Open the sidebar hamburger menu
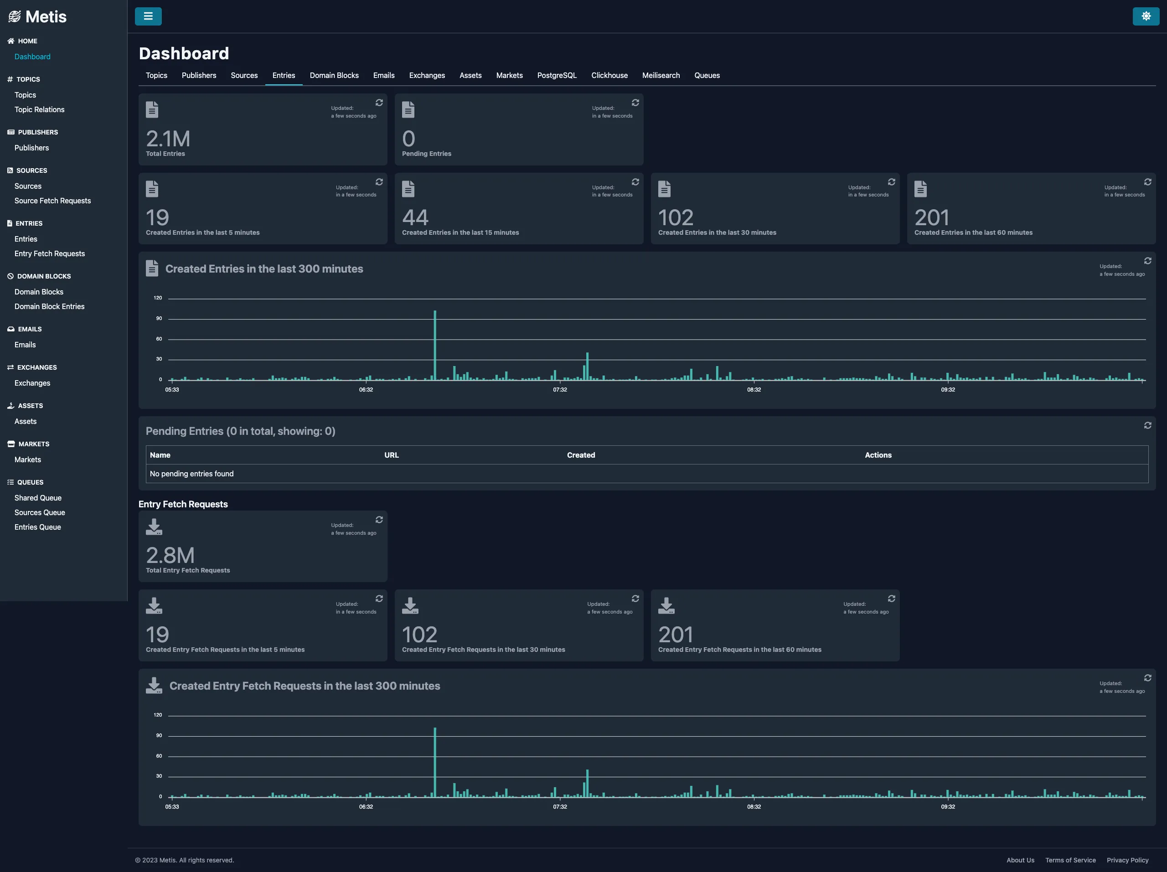Viewport: 1167px width, 872px height. pos(148,16)
